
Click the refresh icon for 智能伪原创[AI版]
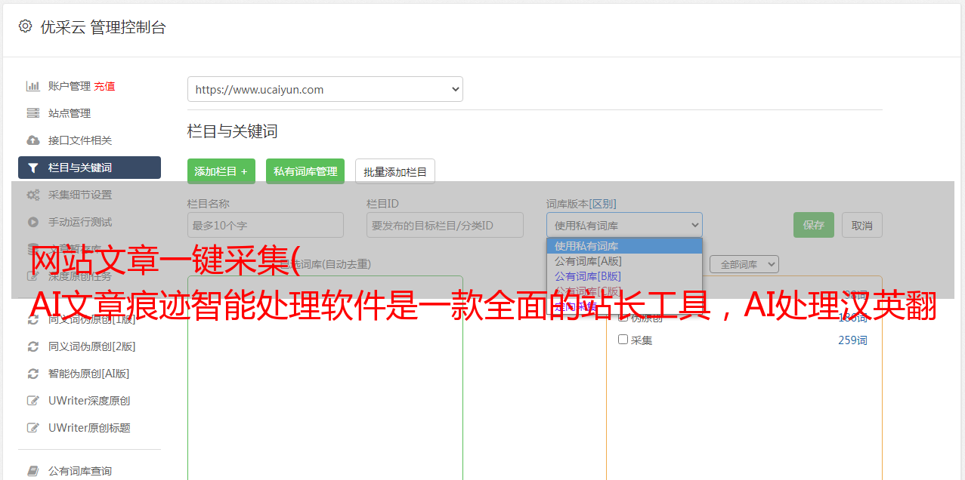pyautogui.click(x=33, y=374)
